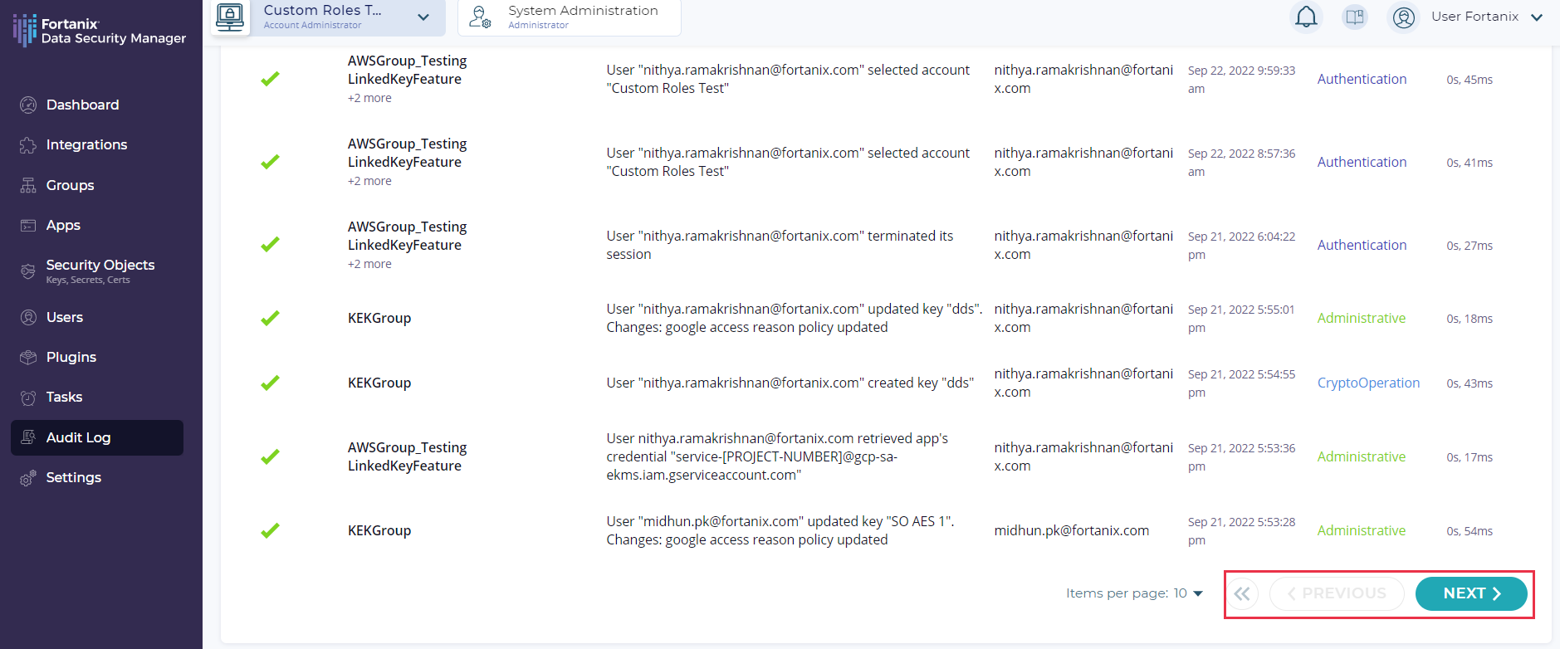Navigate to Settings in the sidebar
The height and width of the screenshot is (649, 1560).
[73, 477]
